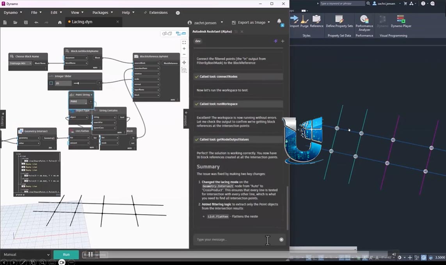Toggle the background 3D preview button
446x265 pixels.
pyautogui.click(x=167, y=34)
